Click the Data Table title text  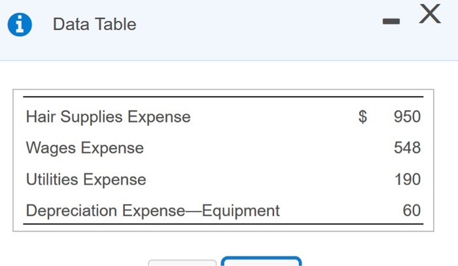[x=94, y=24]
